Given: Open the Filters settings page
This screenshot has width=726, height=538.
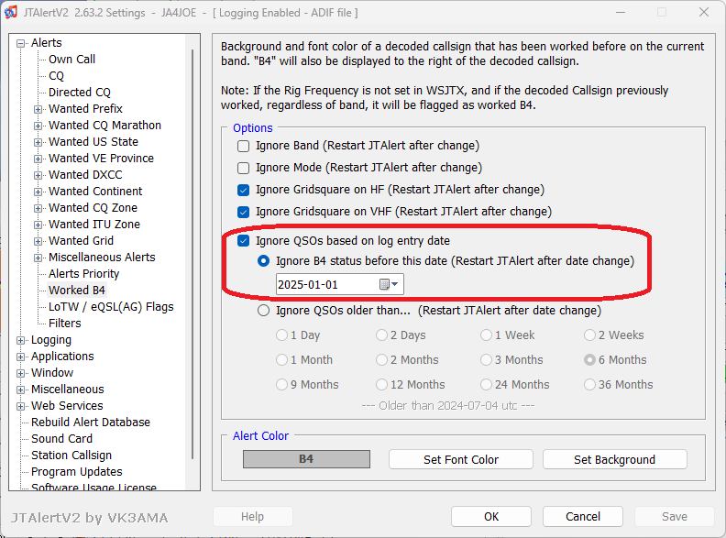Looking at the screenshot, I should (x=65, y=324).
